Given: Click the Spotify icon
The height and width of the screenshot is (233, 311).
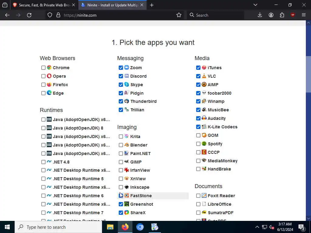Looking at the screenshot, I should coord(204,144).
